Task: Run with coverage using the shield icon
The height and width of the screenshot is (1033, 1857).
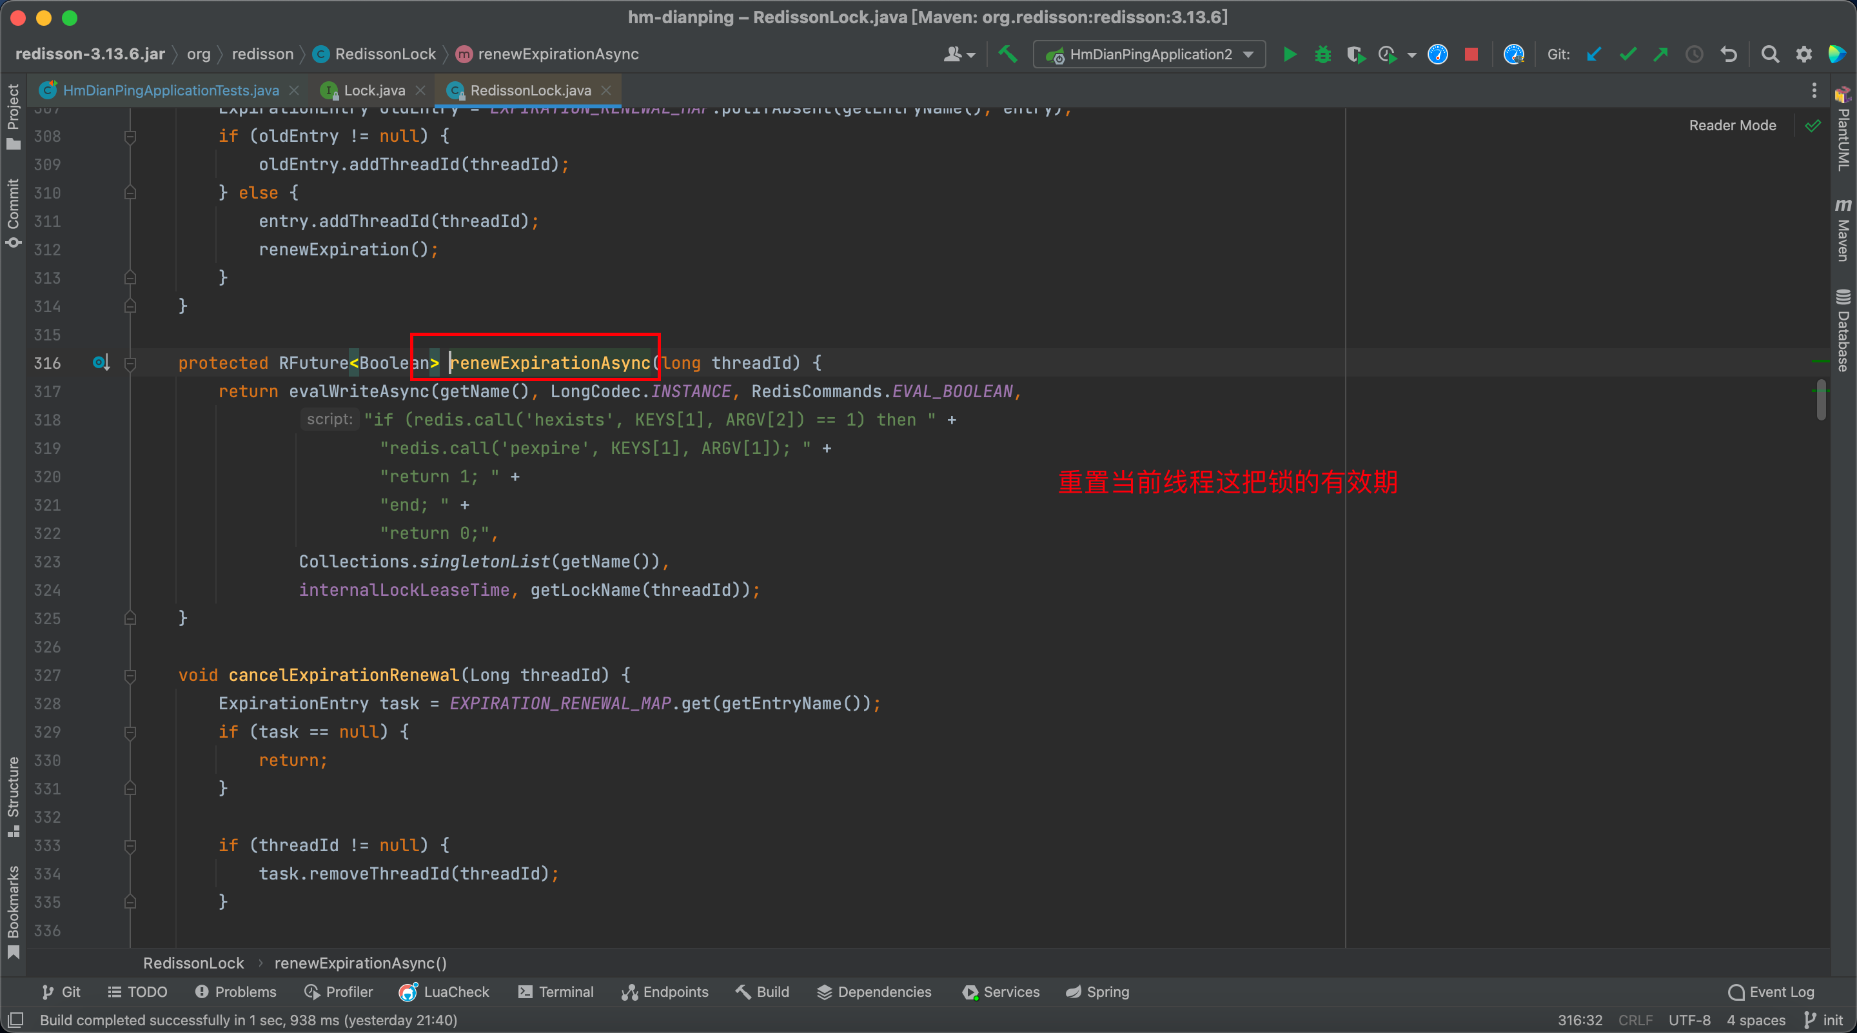Action: [x=1355, y=54]
